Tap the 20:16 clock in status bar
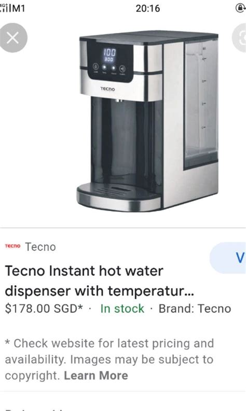The image size is (246, 411). point(148,8)
